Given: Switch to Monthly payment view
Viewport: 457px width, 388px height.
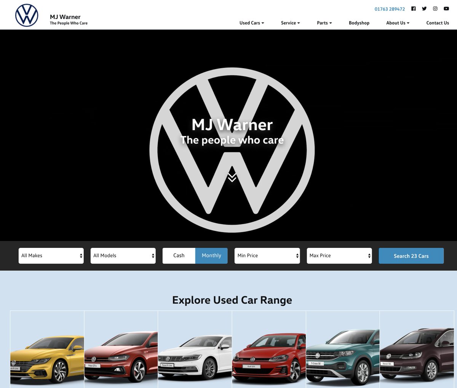Looking at the screenshot, I should click(211, 255).
